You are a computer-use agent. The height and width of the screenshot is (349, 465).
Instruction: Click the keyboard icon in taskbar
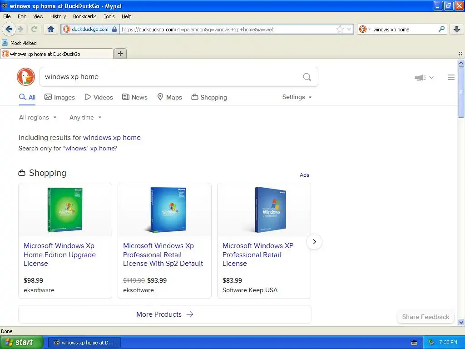click(414, 343)
